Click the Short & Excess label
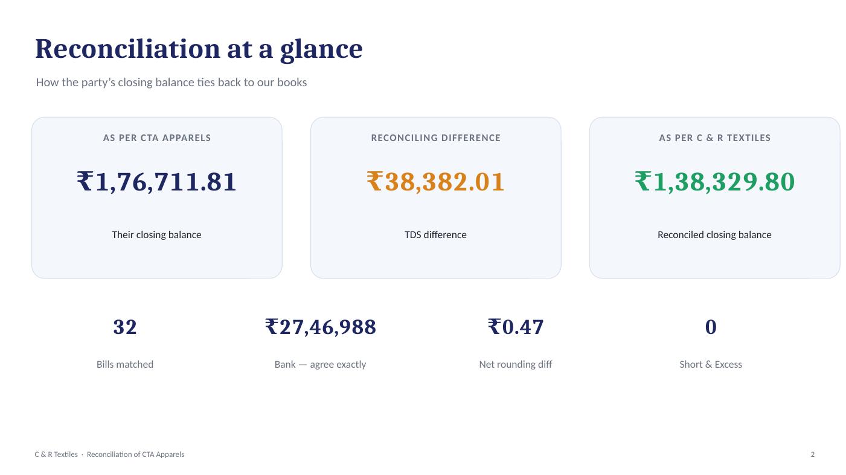This screenshot has width=846, height=475. tap(711, 365)
